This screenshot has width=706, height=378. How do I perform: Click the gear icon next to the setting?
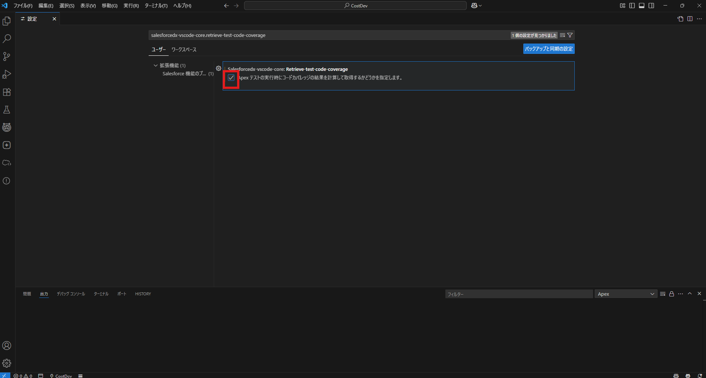point(219,68)
